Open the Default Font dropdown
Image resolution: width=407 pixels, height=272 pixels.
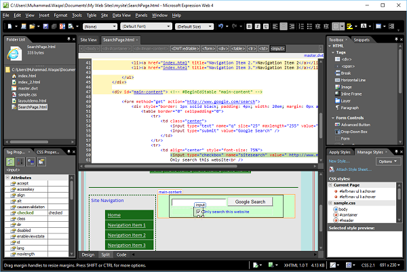click(x=145, y=26)
